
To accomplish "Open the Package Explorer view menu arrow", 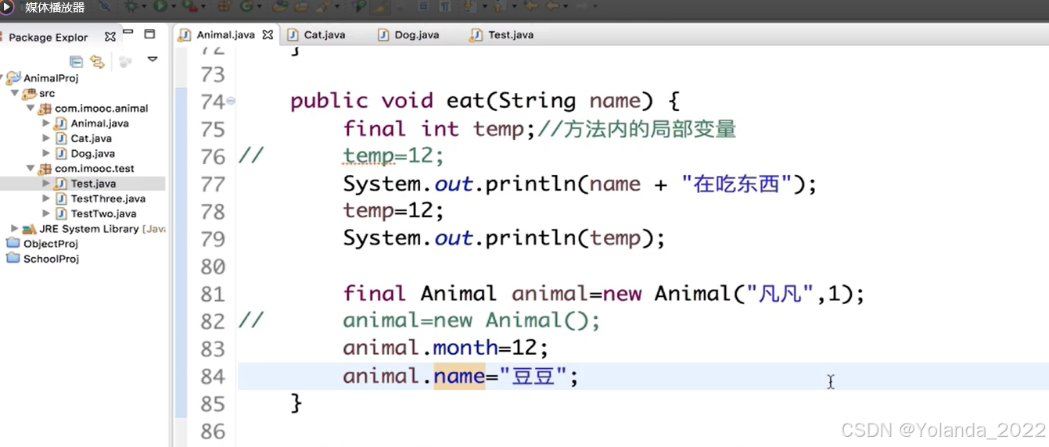I will 153,59.
